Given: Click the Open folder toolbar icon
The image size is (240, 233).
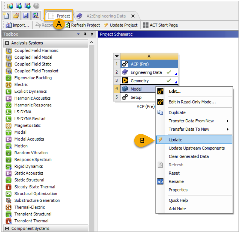Looking at the screenshot, I should click(x=16, y=16).
